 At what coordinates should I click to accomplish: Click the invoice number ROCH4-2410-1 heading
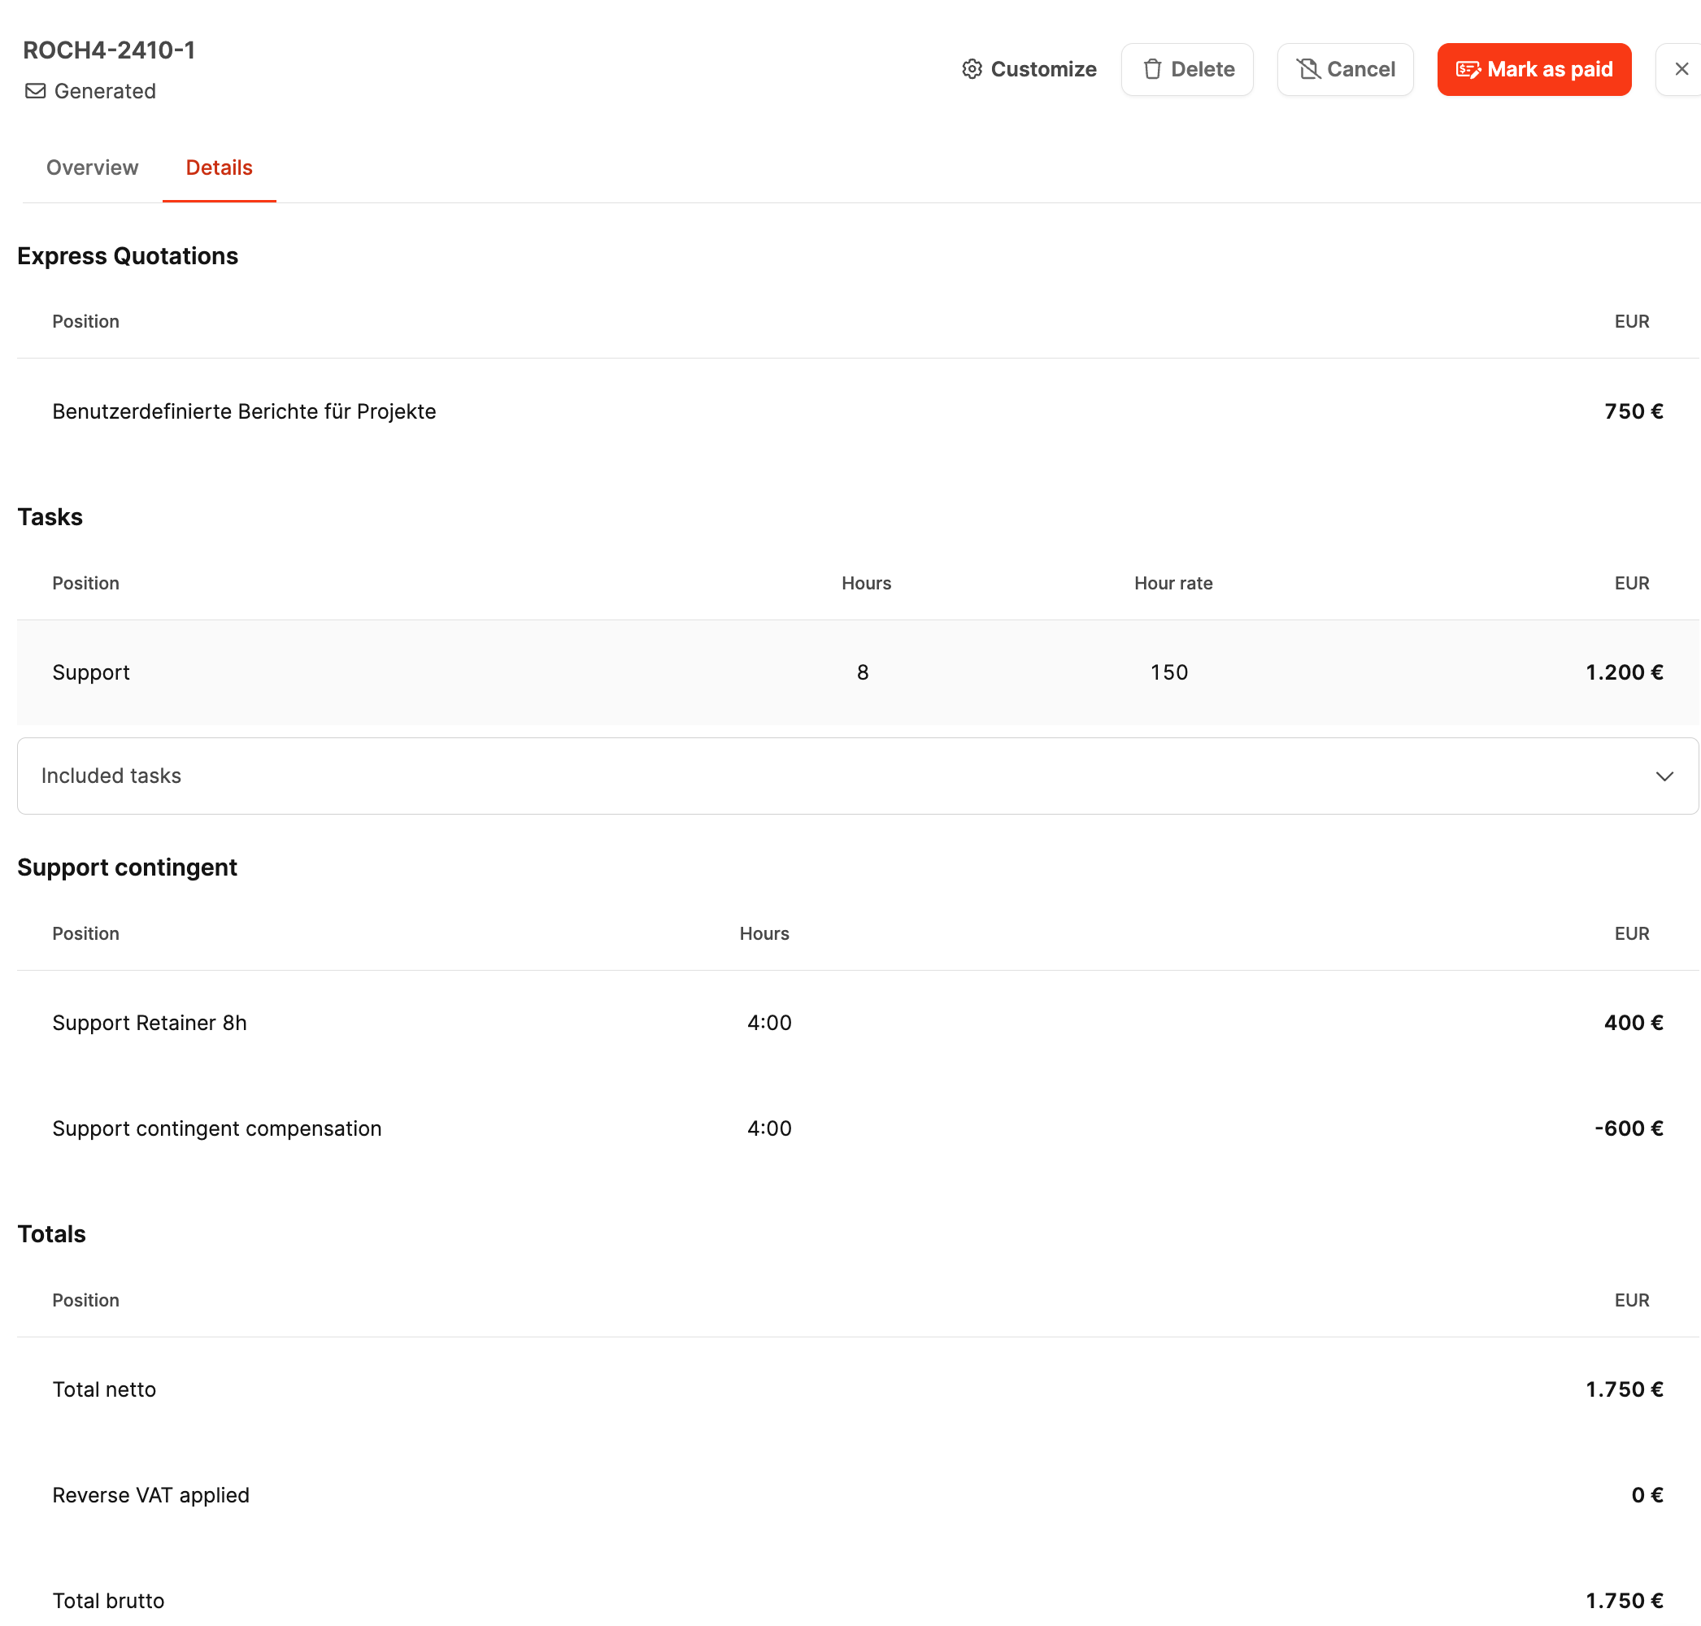pos(109,50)
